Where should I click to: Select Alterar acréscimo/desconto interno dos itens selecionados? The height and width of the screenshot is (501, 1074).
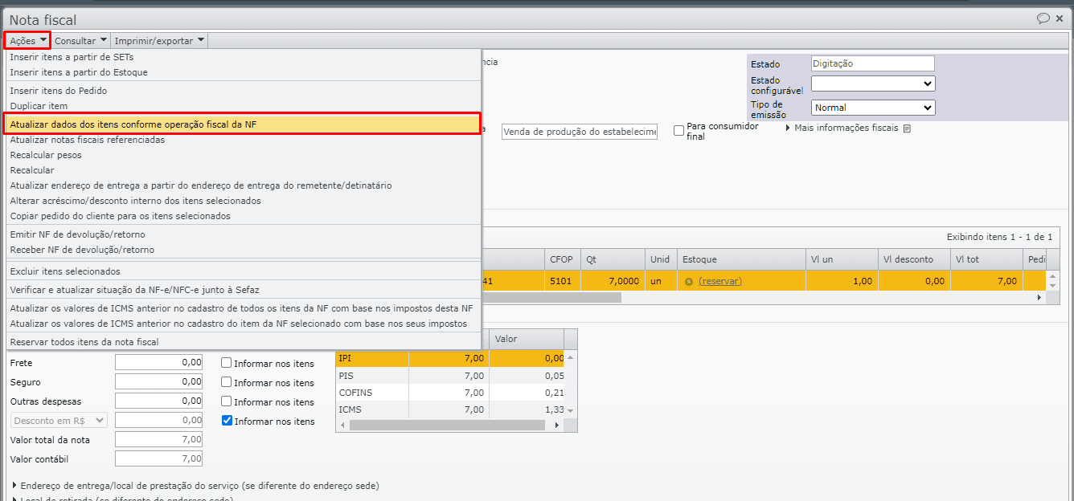coord(243,201)
